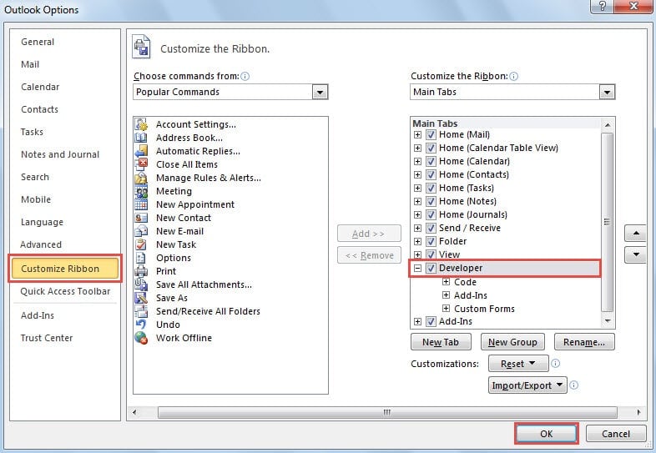Click the dialog Help question mark button
Screen dimensions: 656x453
pos(603,7)
